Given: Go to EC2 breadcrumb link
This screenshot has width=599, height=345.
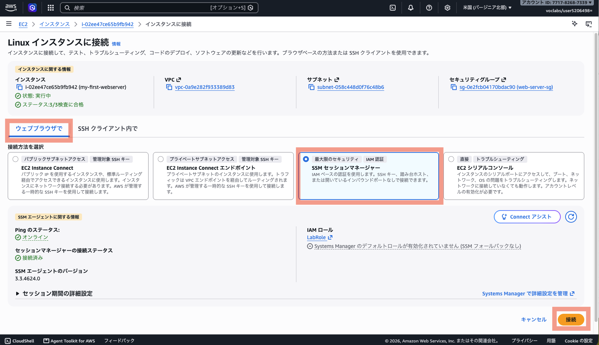Looking at the screenshot, I should (23, 24).
